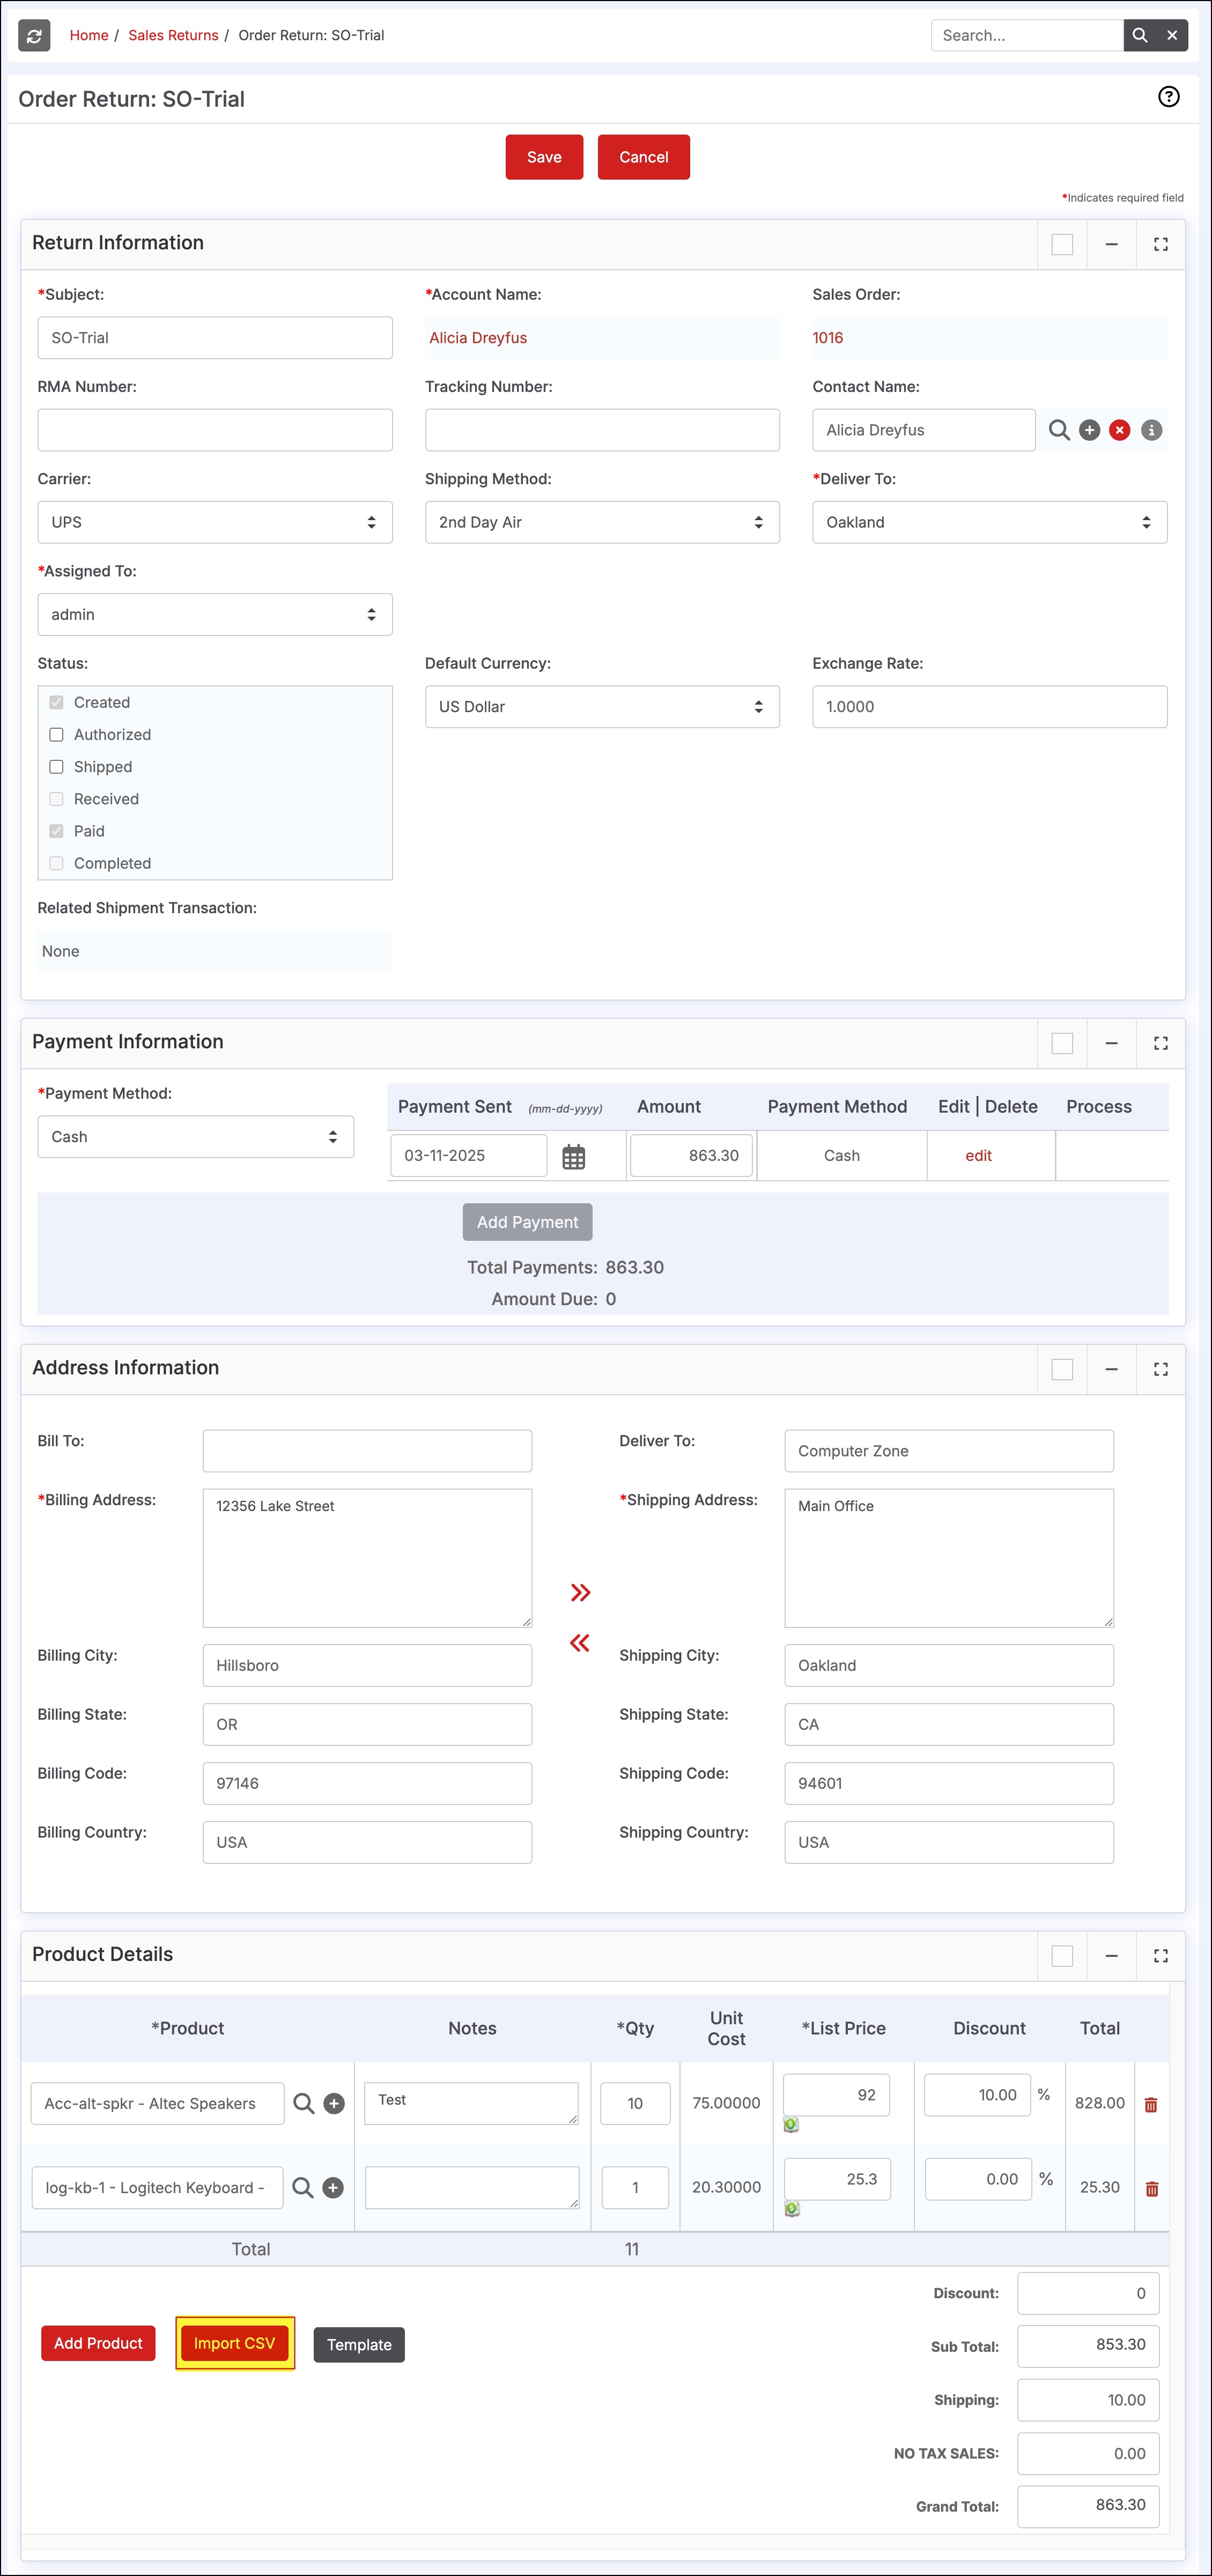1212x2576 pixels.
Task: Open the Carrier dropdown showing UPS
Action: click(215, 522)
